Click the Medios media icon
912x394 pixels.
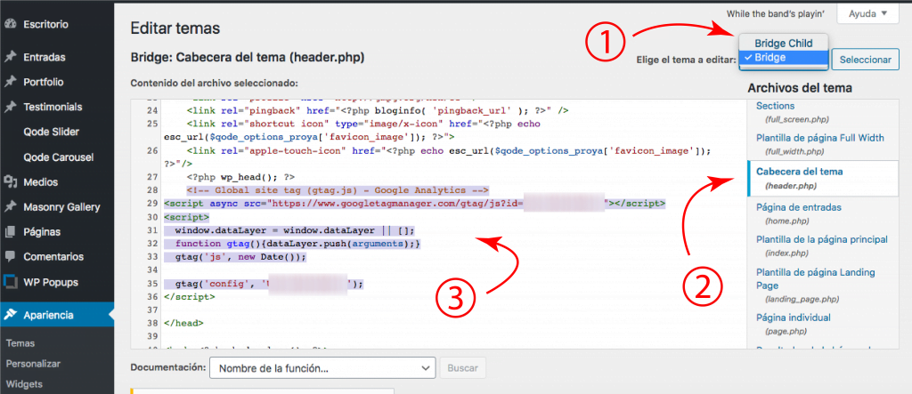tap(10, 182)
